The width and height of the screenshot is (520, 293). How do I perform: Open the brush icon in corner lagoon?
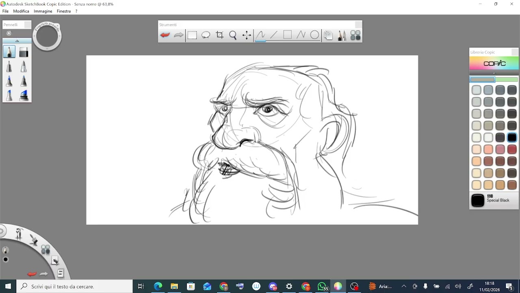(x=34, y=240)
